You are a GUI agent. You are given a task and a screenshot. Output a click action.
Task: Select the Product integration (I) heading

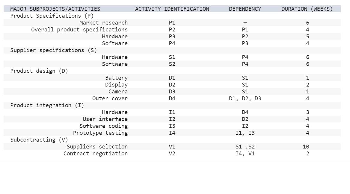(x=47, y=105)
